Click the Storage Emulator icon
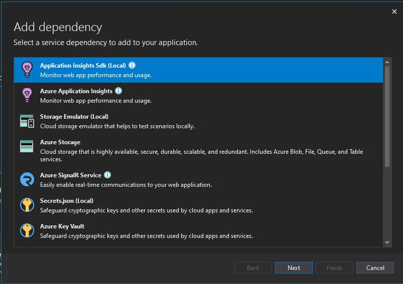This screenshot has height=284, width=403. (27, 121)
